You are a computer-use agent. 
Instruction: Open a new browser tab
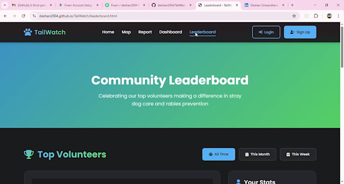(x=292, y=5)
